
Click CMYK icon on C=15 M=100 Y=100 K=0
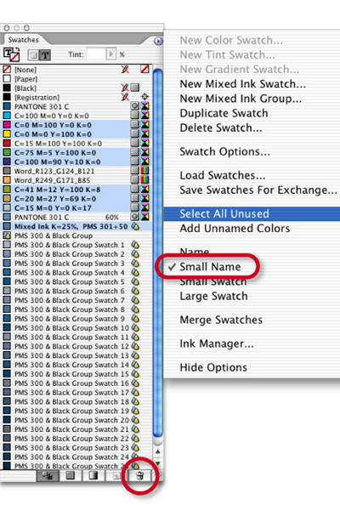[144, 143]
